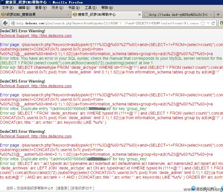Screen dimensions: 223x192
Task: Open the 帮助 (H) menu
Action: pos(107,8)
